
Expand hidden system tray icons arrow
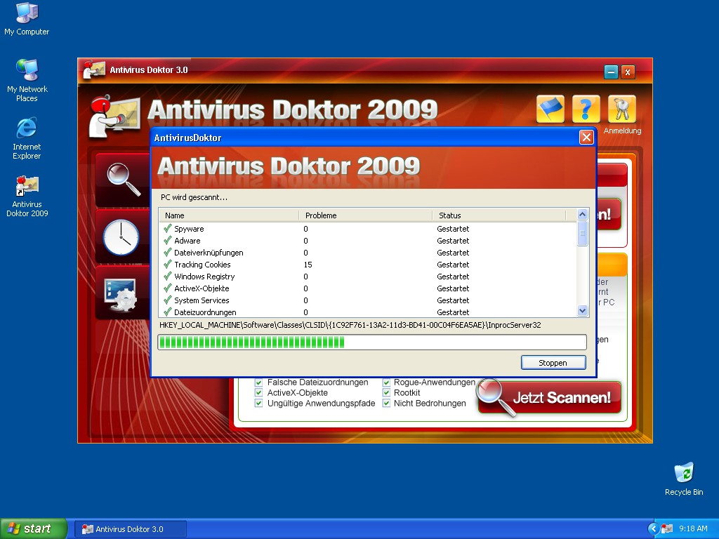[x=654, y=528]
